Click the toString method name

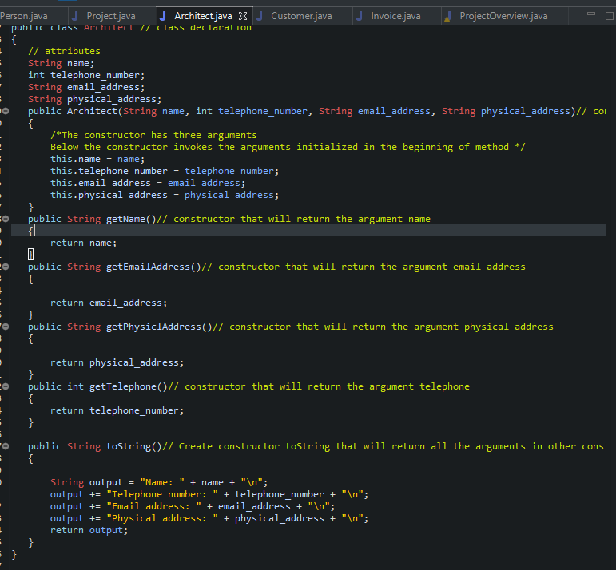coord(129,446)
